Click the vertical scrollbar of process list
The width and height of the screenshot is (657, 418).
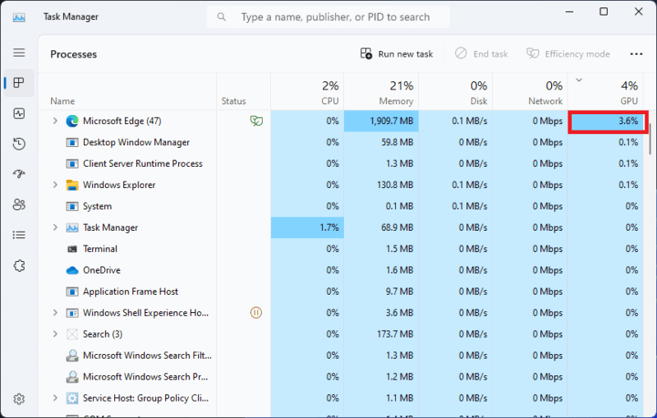tap(650, 140)
